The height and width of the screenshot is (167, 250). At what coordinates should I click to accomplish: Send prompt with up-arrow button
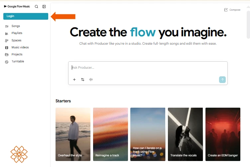[222, 80]
